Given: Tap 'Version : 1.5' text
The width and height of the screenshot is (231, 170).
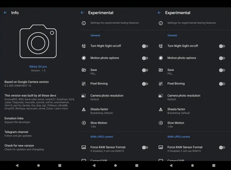Looking at the screenshot, I should 38,71.
